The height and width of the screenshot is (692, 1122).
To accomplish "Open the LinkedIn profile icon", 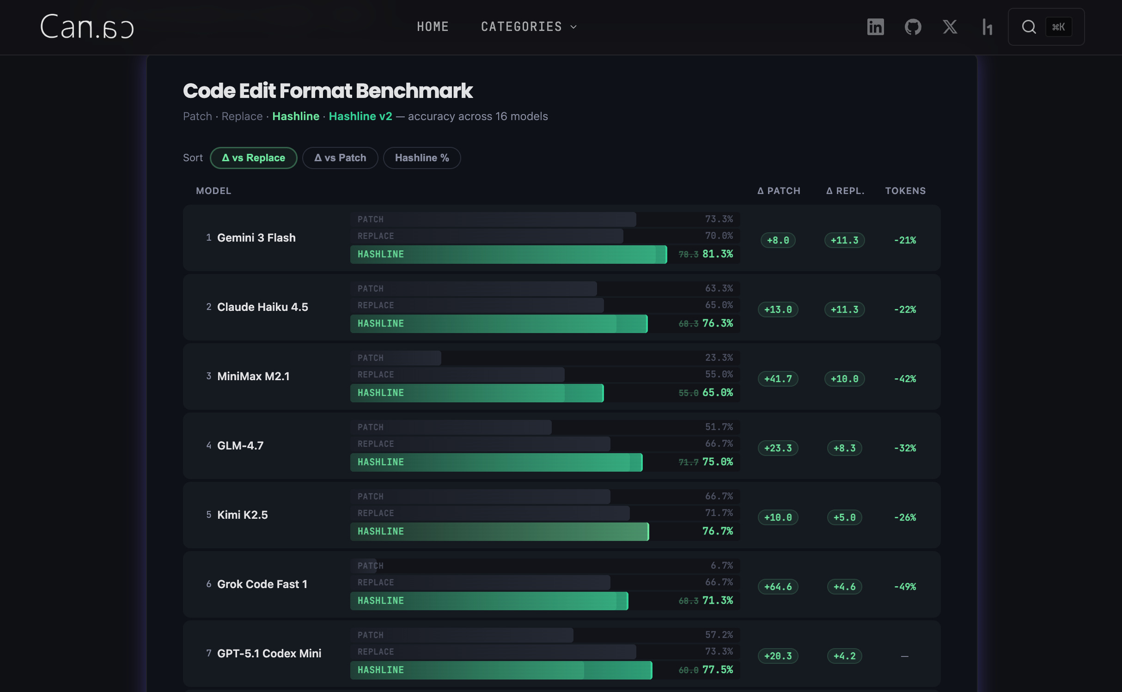I will (x=875, y=27).
